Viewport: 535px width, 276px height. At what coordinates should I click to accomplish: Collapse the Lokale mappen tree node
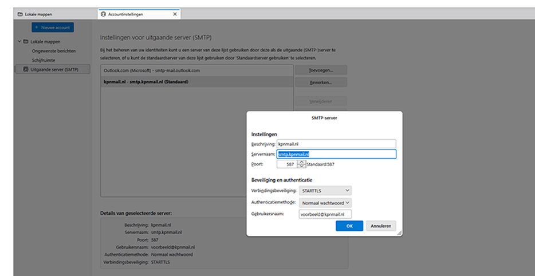[19, 42]
